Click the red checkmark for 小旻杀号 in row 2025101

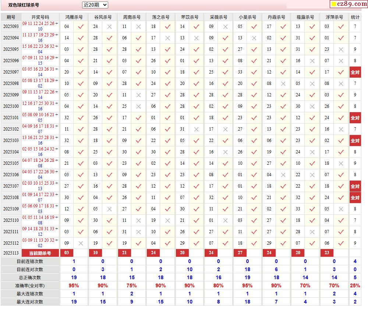(254, 118)
